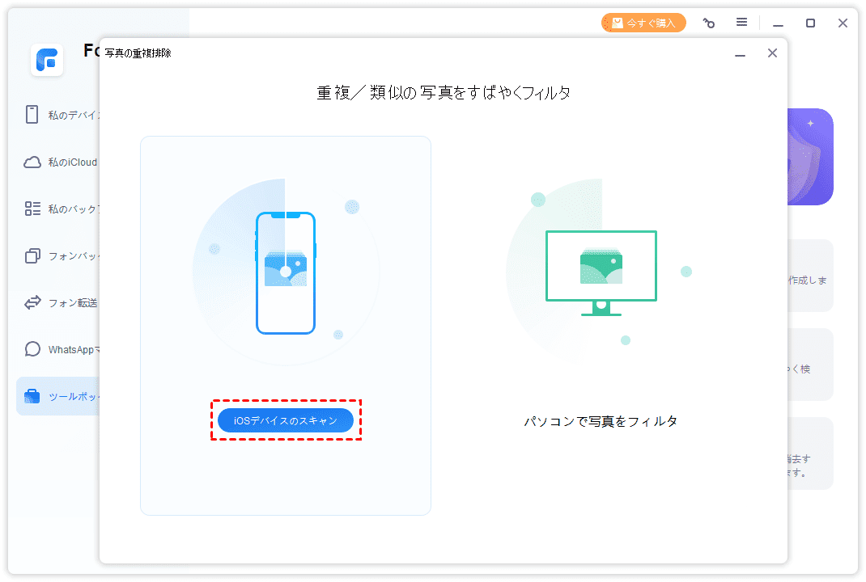Click the blue toolbox briefcase icon
The width and height of the screenshot is (866, 582).
click(32, 396)
